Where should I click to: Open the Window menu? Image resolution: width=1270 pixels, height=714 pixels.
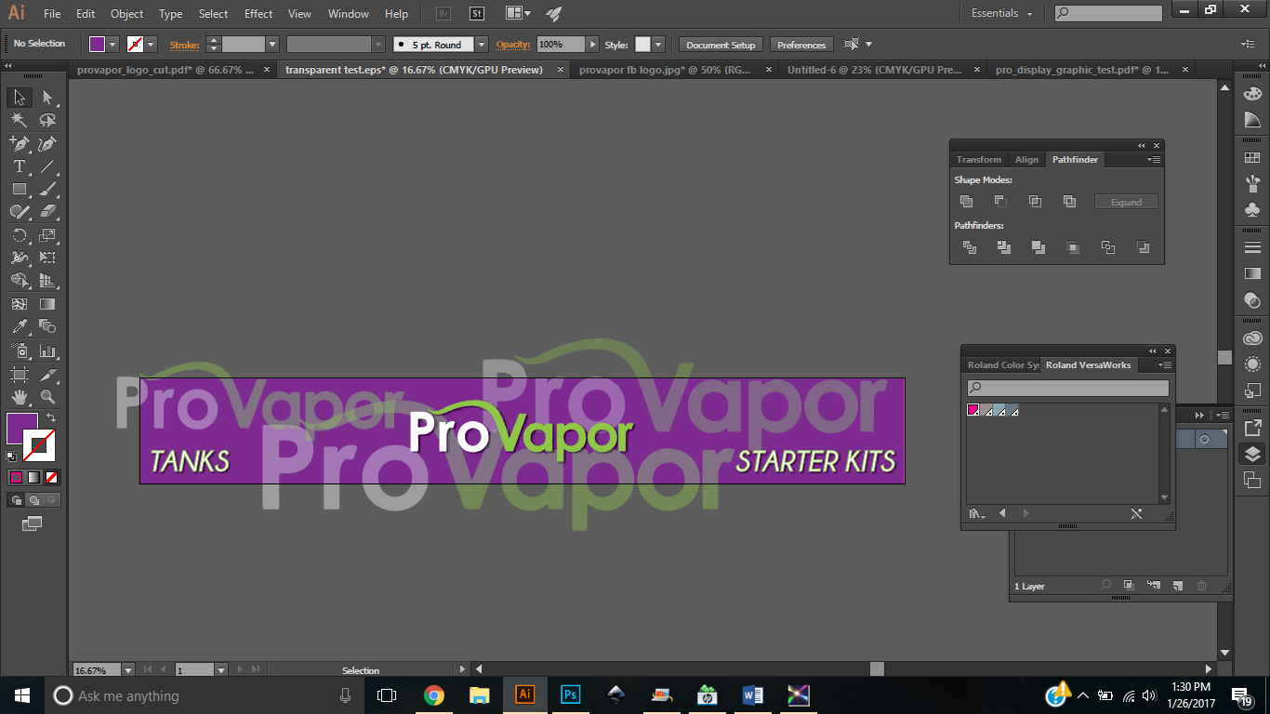(349, 14)
